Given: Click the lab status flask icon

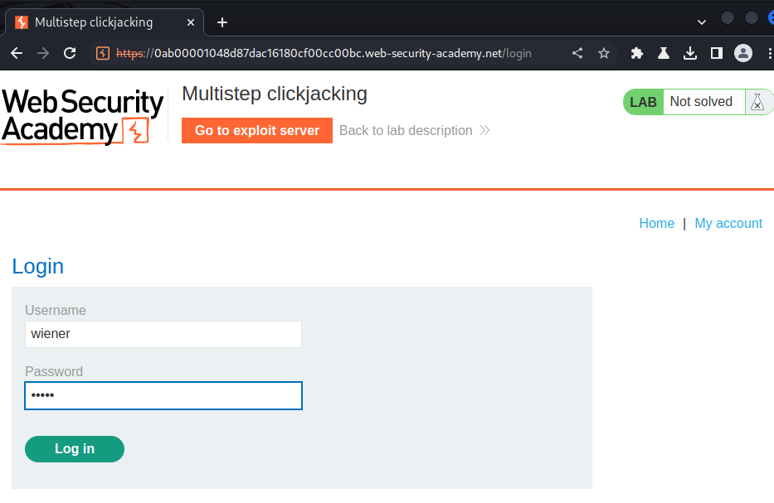Looking at the screenshot, I should [x=757, y=102].
